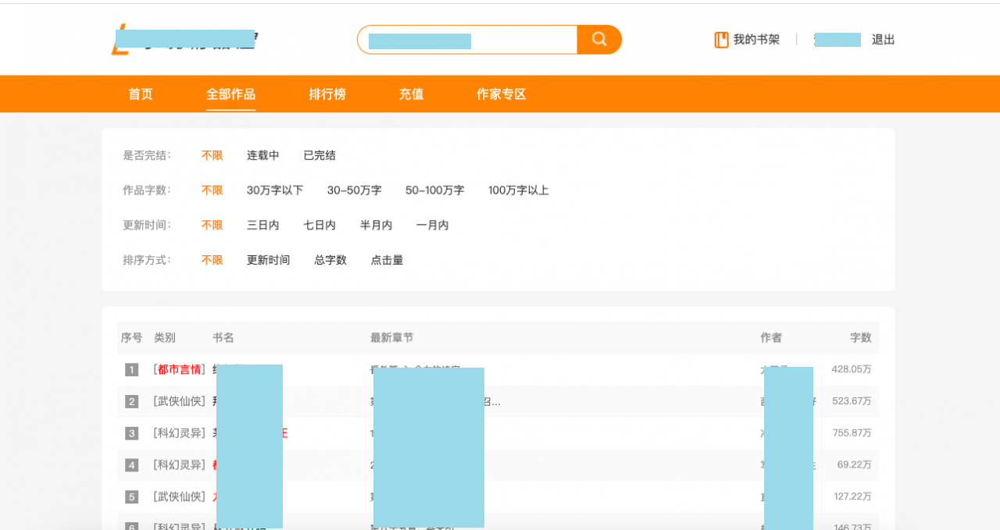Go to 首页 in navigation bar

pyautogui.click(x=141, y=94)
